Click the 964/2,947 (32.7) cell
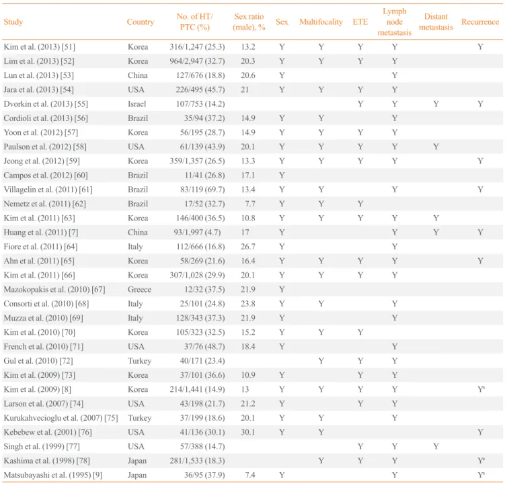 (x=197, y=61)
